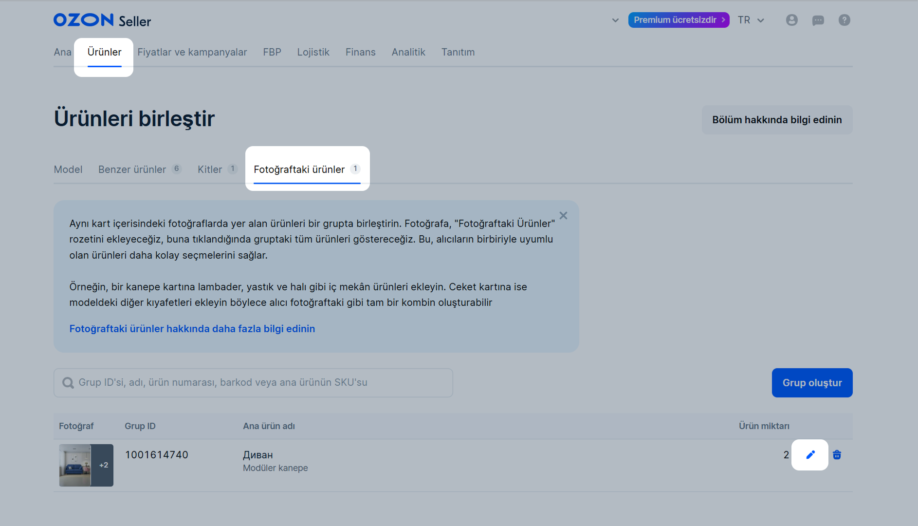Select the Fotoğraftaki ürünler tab
The width and height of the screenshot is (918, 526).
coord(307,169)
